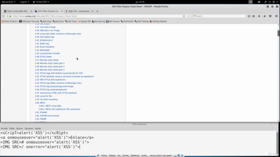The image size is (280, 157).
Task: Click the 2.53 IMG STYLE with expression link
Action: (50, 80)
